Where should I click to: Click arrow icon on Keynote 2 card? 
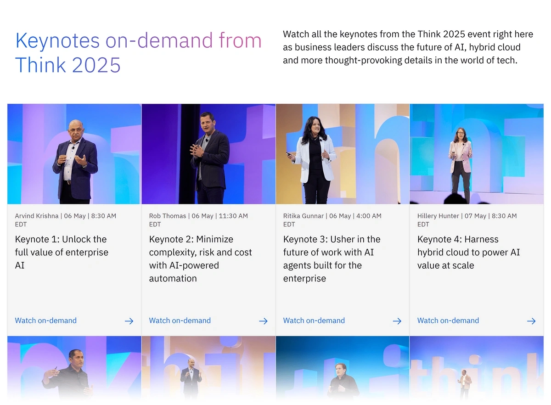coord(263,321)
